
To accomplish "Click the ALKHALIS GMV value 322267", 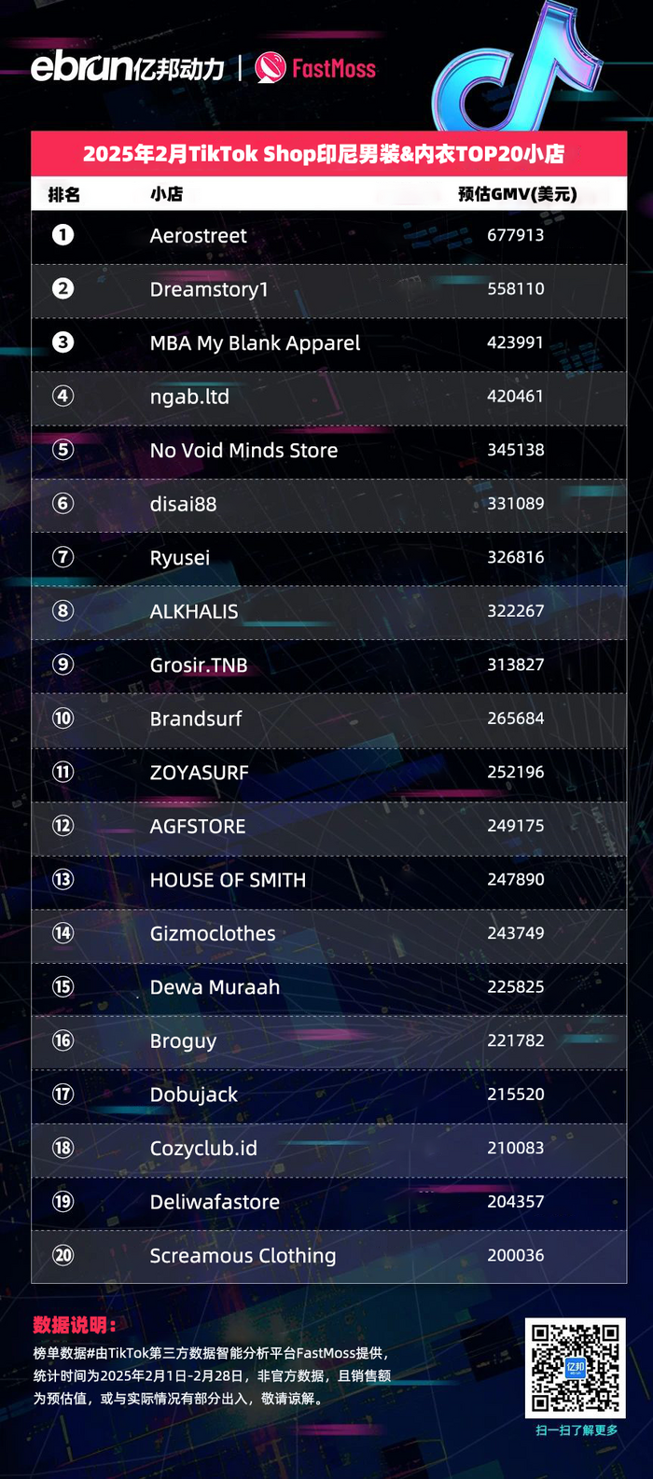I will (515, 611).
